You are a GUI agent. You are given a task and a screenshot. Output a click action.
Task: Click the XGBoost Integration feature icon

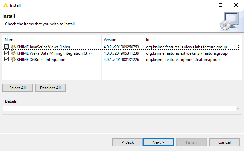[x=13, y=59]
